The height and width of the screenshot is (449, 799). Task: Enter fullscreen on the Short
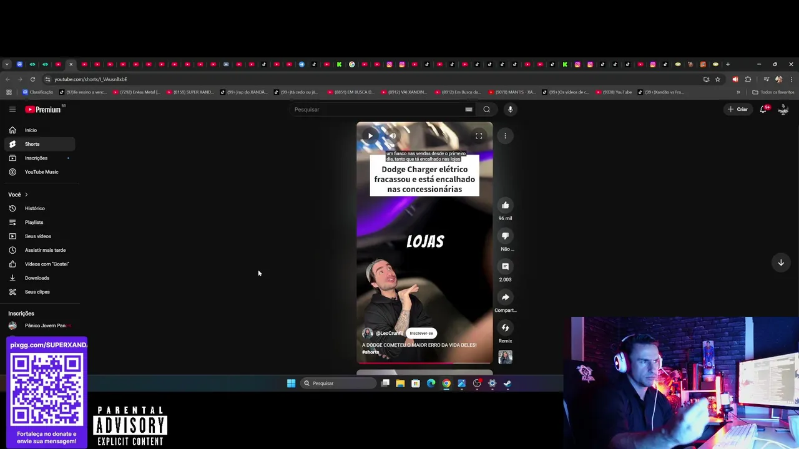pyautogui.click(x=479, y=135)
